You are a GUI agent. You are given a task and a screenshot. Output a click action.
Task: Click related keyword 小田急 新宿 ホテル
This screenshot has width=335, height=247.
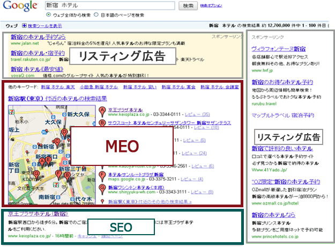(99, 87)
